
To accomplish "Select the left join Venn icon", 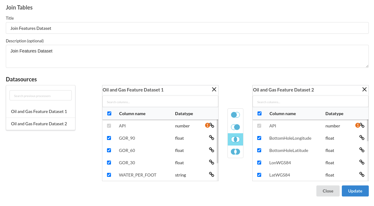I will (235, 115).
